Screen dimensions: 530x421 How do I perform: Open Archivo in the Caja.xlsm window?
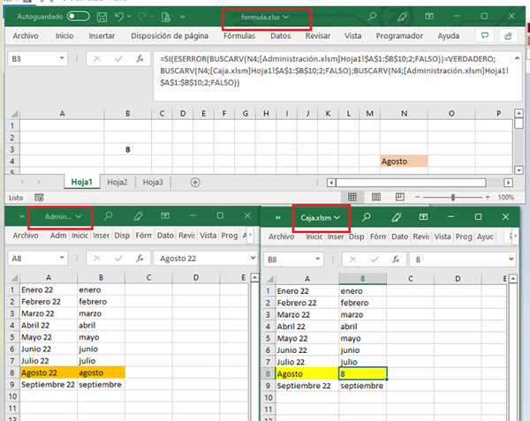pyautogui.click(x=281, y=237)
